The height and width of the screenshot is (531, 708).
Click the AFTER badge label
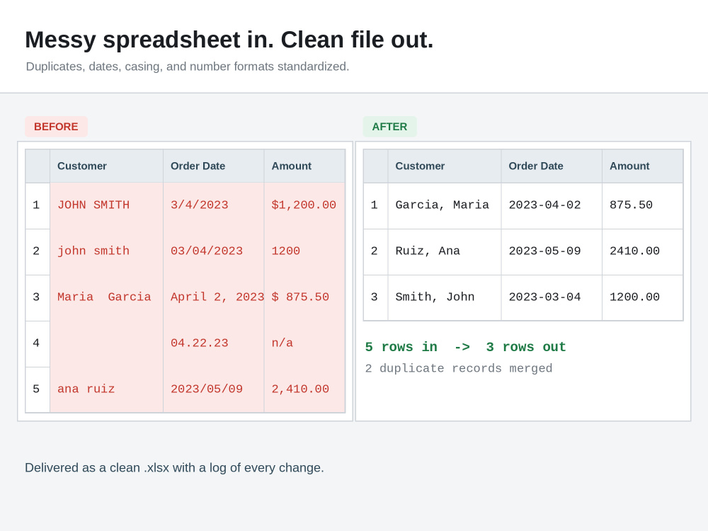[389, 127]
